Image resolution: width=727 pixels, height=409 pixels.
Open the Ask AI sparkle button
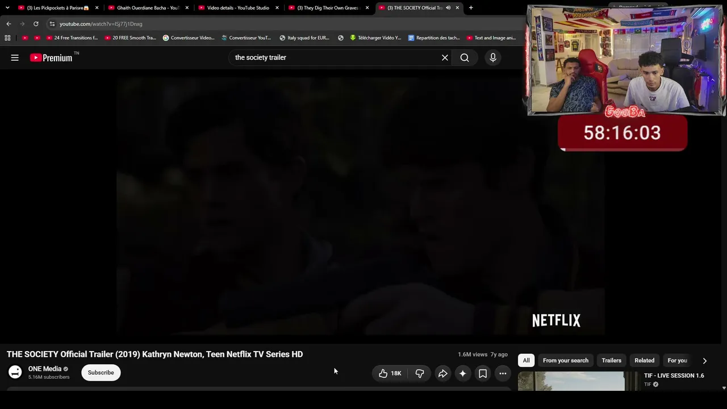463,373
